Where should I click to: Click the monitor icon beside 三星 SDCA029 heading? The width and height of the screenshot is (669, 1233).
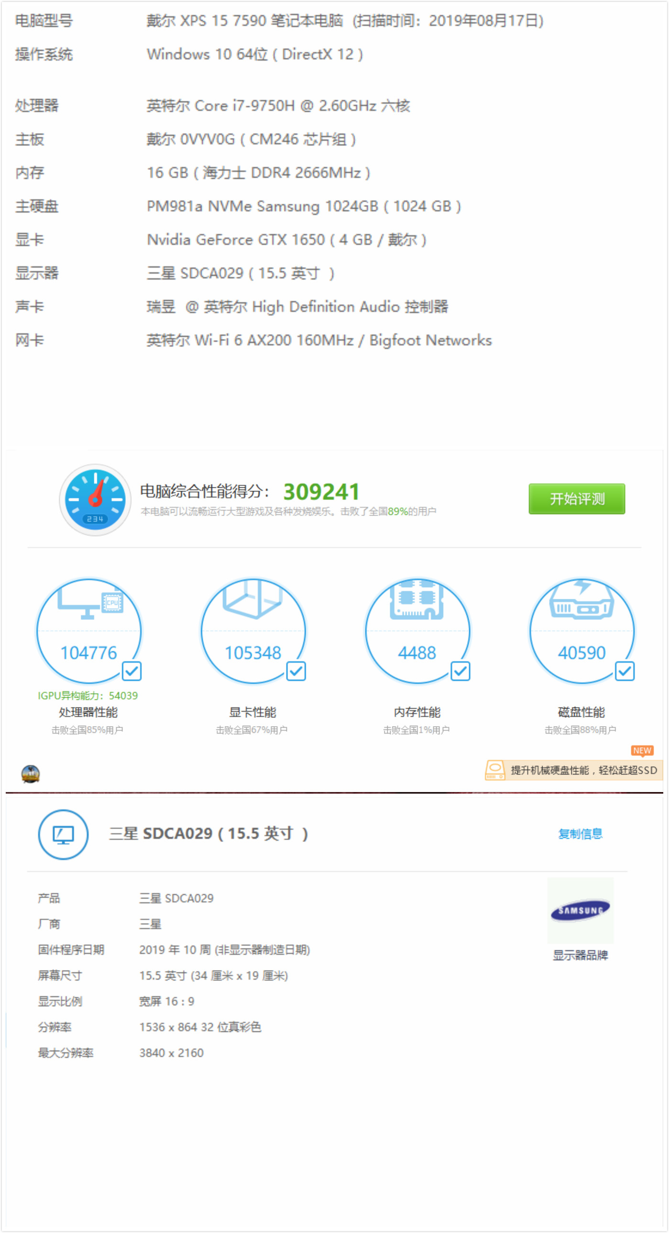coord(63,834)
